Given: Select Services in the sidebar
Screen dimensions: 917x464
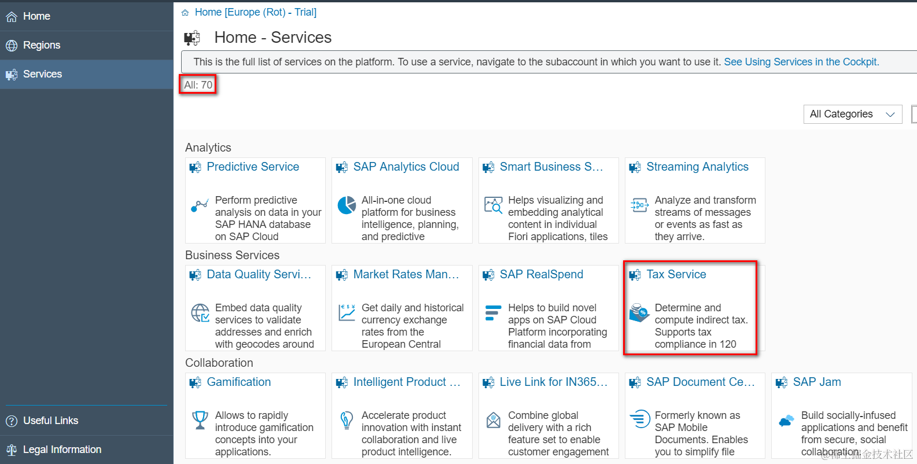Looking at the screenshot, I should pos(87,74).
